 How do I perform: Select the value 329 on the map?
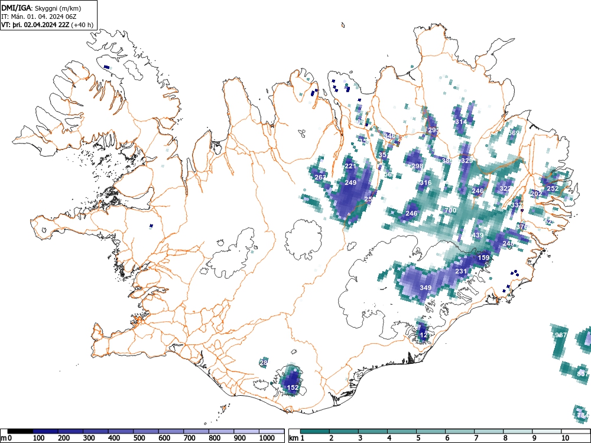[x=467, y=161]
